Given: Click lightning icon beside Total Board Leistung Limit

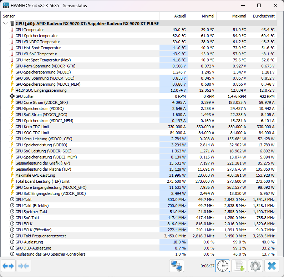Looking at the screenshot, I should 12,181.
